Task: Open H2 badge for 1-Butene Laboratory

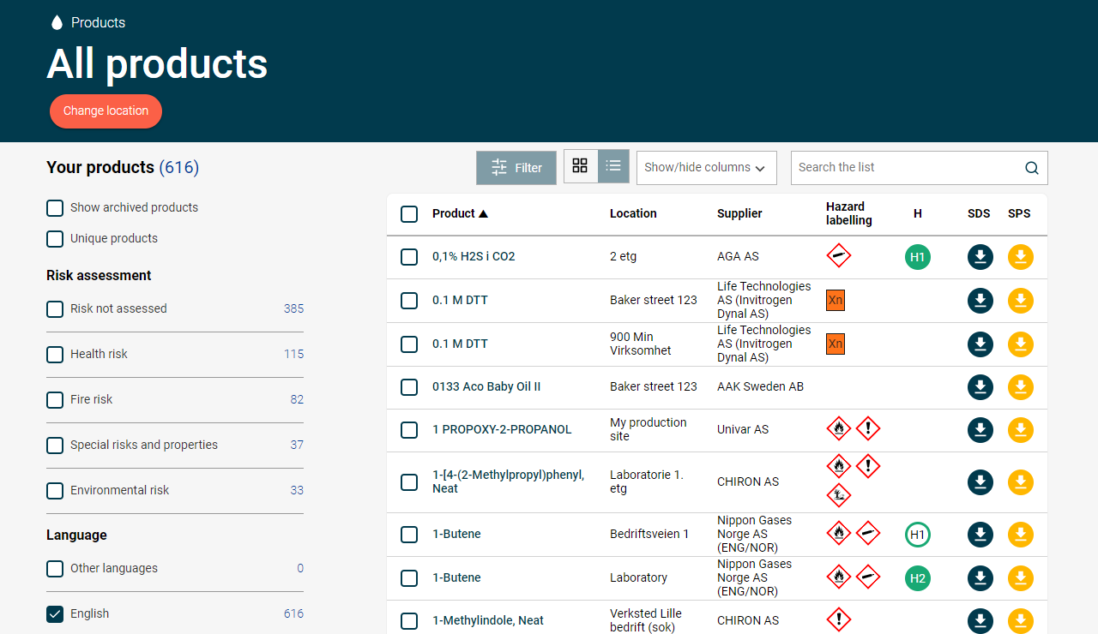Action: [918, 578]
